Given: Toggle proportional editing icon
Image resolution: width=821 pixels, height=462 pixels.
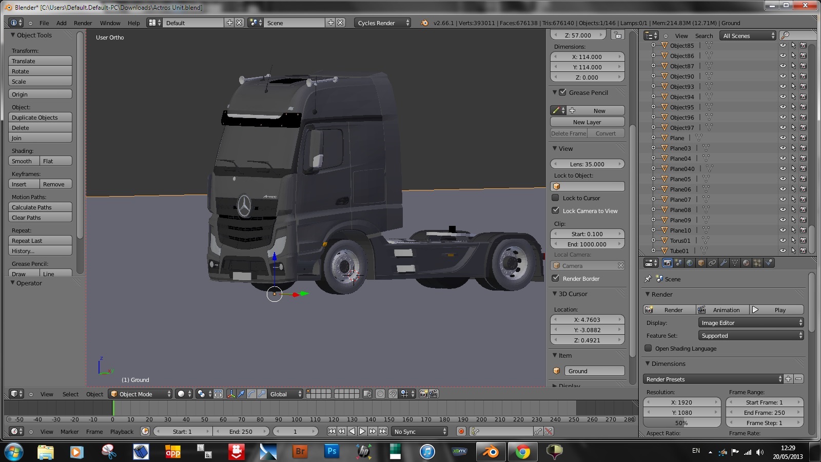Looking at the screenshot, I should [x=380, y=394].
